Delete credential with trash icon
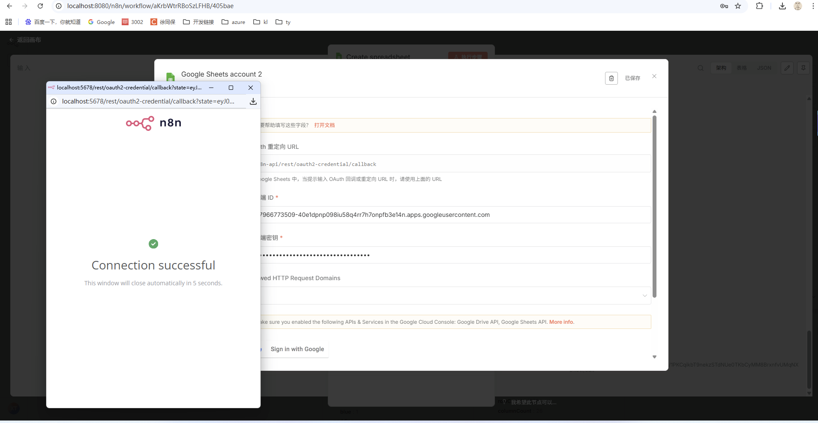 [611, 78]
